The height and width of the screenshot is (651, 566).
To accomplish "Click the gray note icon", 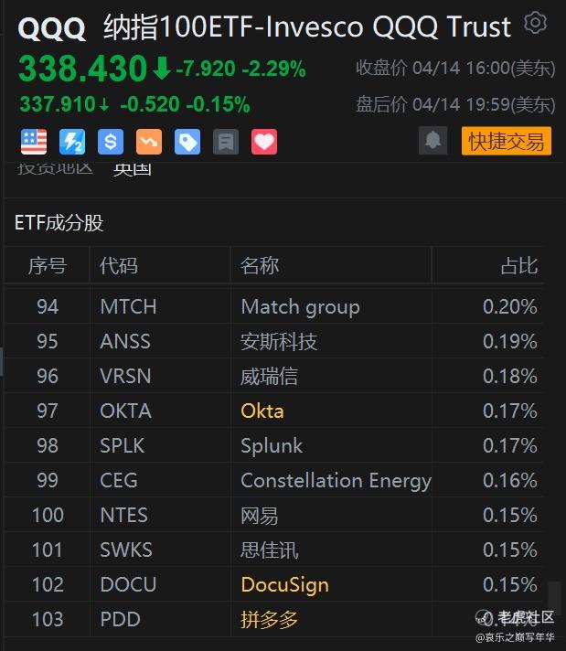I will [x=226, y=142].
